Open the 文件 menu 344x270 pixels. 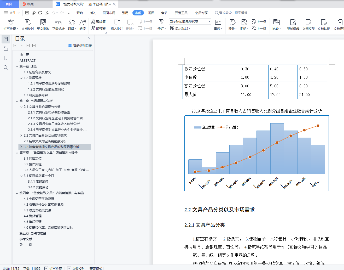pyautogui.click(x=12, y=13)
